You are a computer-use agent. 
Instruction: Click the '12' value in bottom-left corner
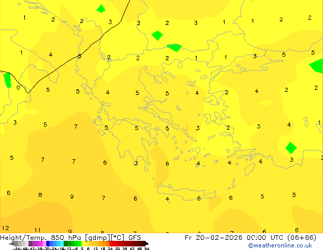click(5, 228)
